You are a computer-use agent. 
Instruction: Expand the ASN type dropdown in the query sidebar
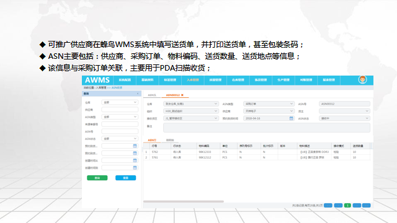(x=120, y=117)
